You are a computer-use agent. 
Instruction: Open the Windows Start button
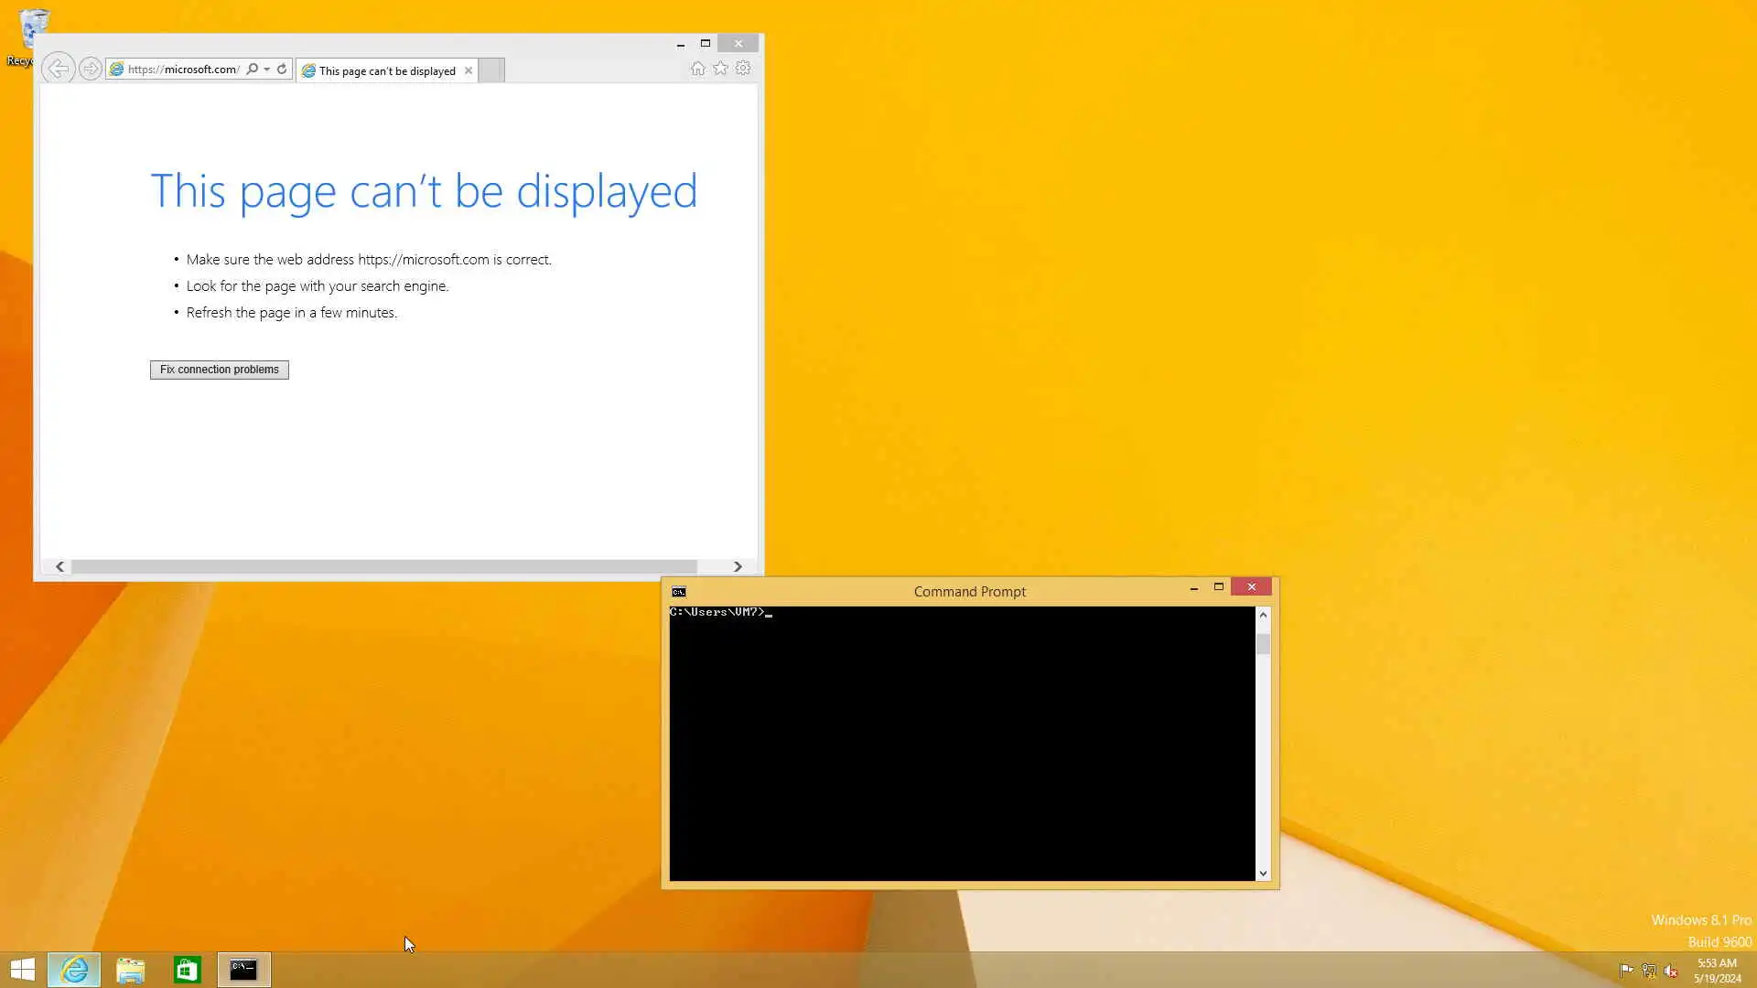[22, 970]
